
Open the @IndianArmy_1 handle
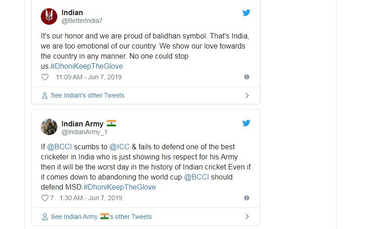point(84,132)
